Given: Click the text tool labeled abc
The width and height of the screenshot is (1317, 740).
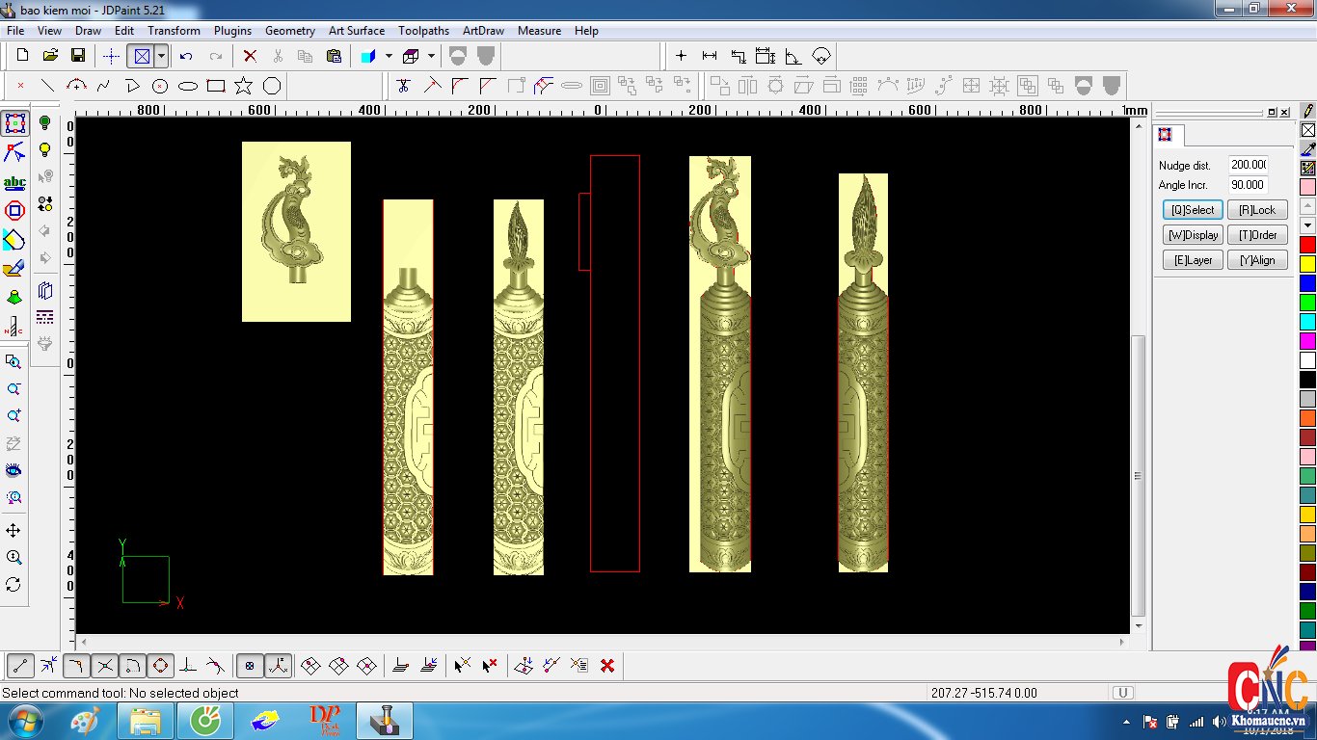Looking at the screenshot, I should (x=14, y=182).
